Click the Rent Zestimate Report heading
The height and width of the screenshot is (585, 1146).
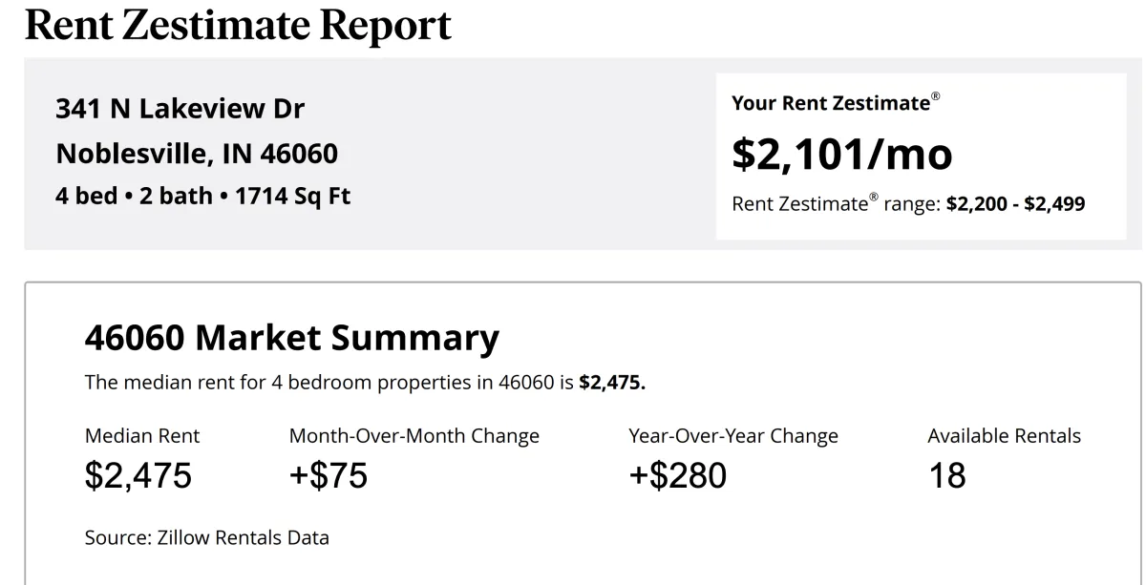pyautogui.click(x=238, y=26)
